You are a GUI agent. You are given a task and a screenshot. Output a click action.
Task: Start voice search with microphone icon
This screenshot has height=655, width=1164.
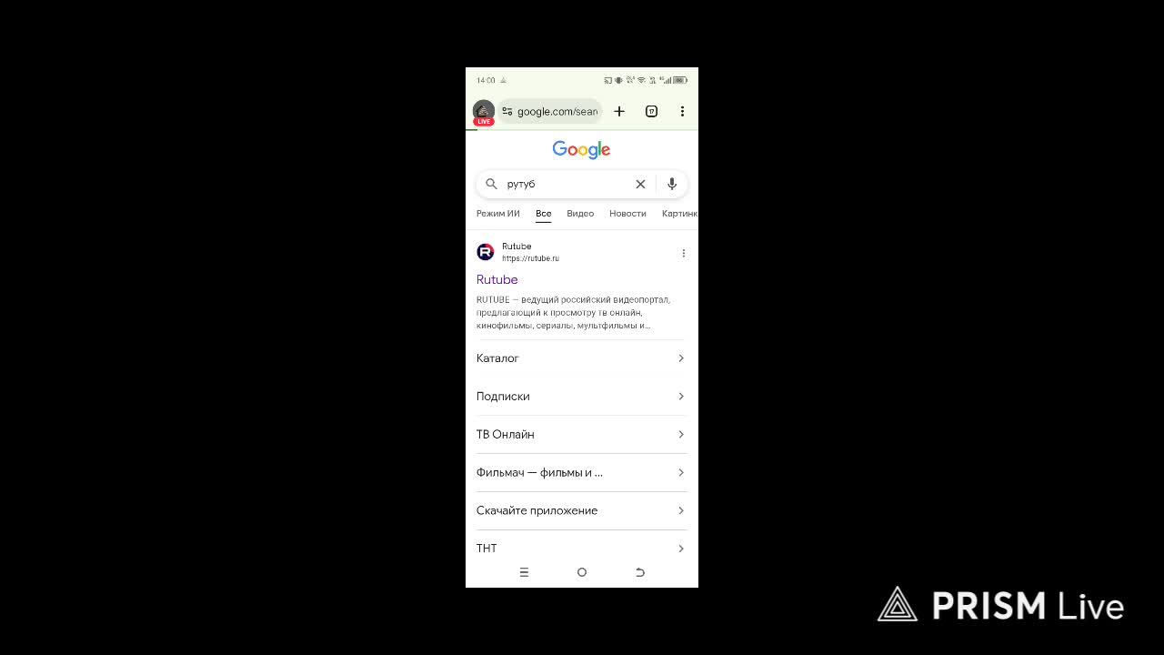672,184
